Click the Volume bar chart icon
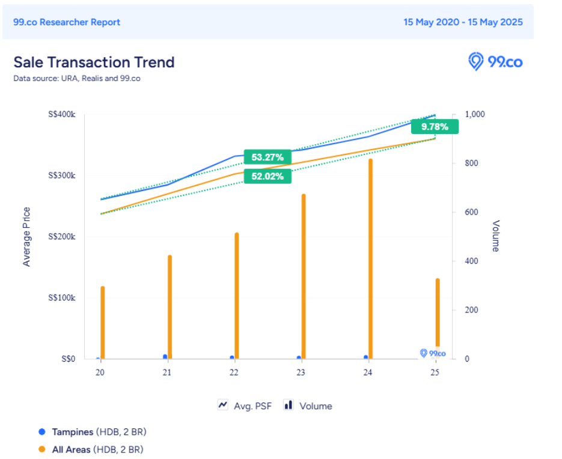This screenshot has height=459, width=562. pos(289,406)
